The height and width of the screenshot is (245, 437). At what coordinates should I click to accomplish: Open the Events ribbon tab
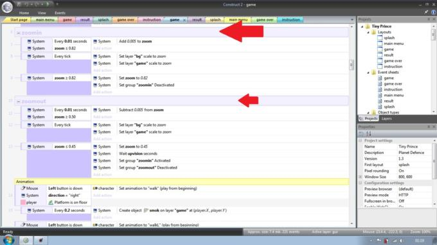tap(60, 13)
